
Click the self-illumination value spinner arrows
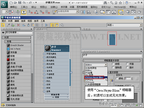[x=132, y=79]
